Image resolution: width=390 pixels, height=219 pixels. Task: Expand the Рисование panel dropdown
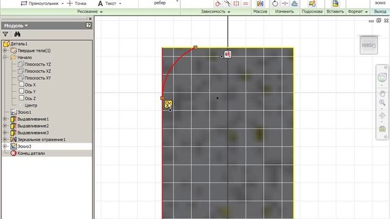(101, 12)
